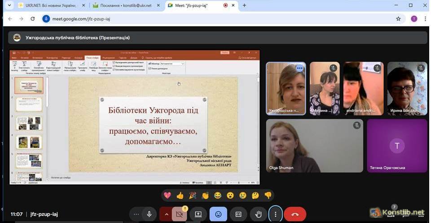Turn on the disabled camera button
The image size is (431, 223).
179,214
